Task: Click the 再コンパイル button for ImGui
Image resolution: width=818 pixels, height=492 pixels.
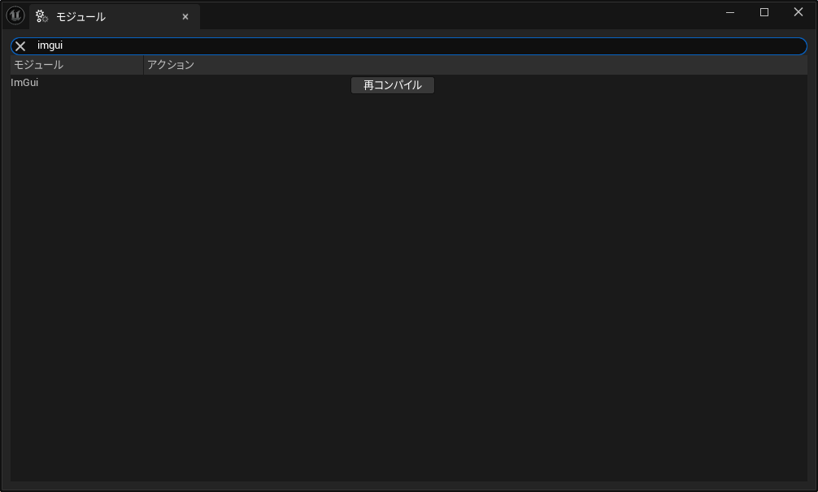Action: click(392, 84)
